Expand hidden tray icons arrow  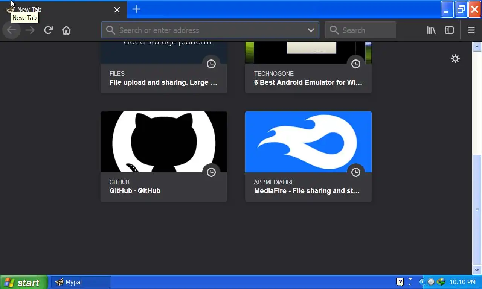click(422, 282)
